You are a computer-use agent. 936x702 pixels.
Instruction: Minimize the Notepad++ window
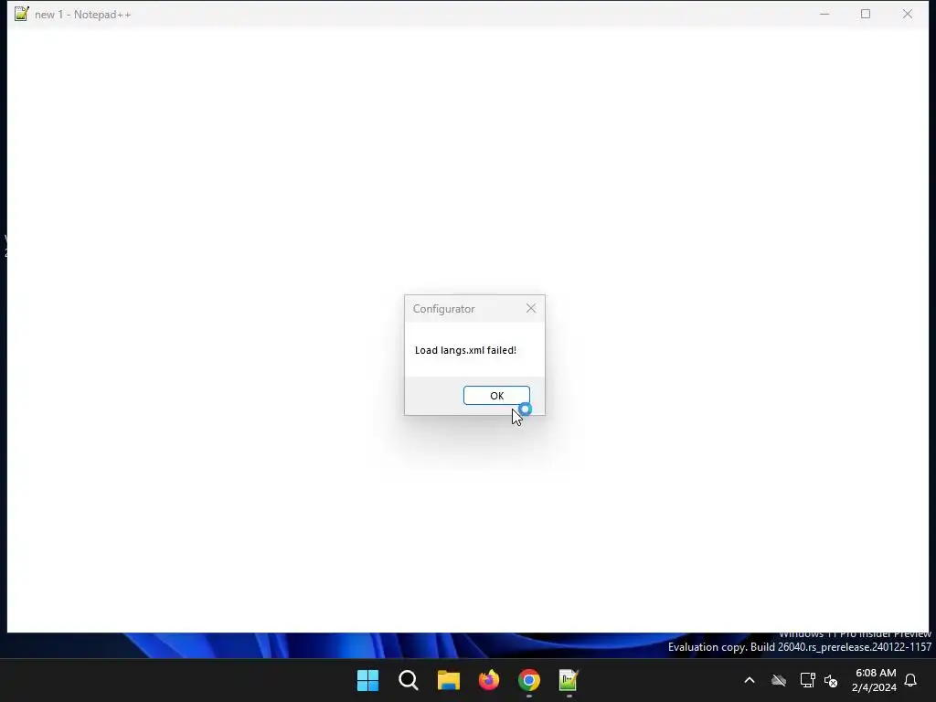(x=824, y=14)
